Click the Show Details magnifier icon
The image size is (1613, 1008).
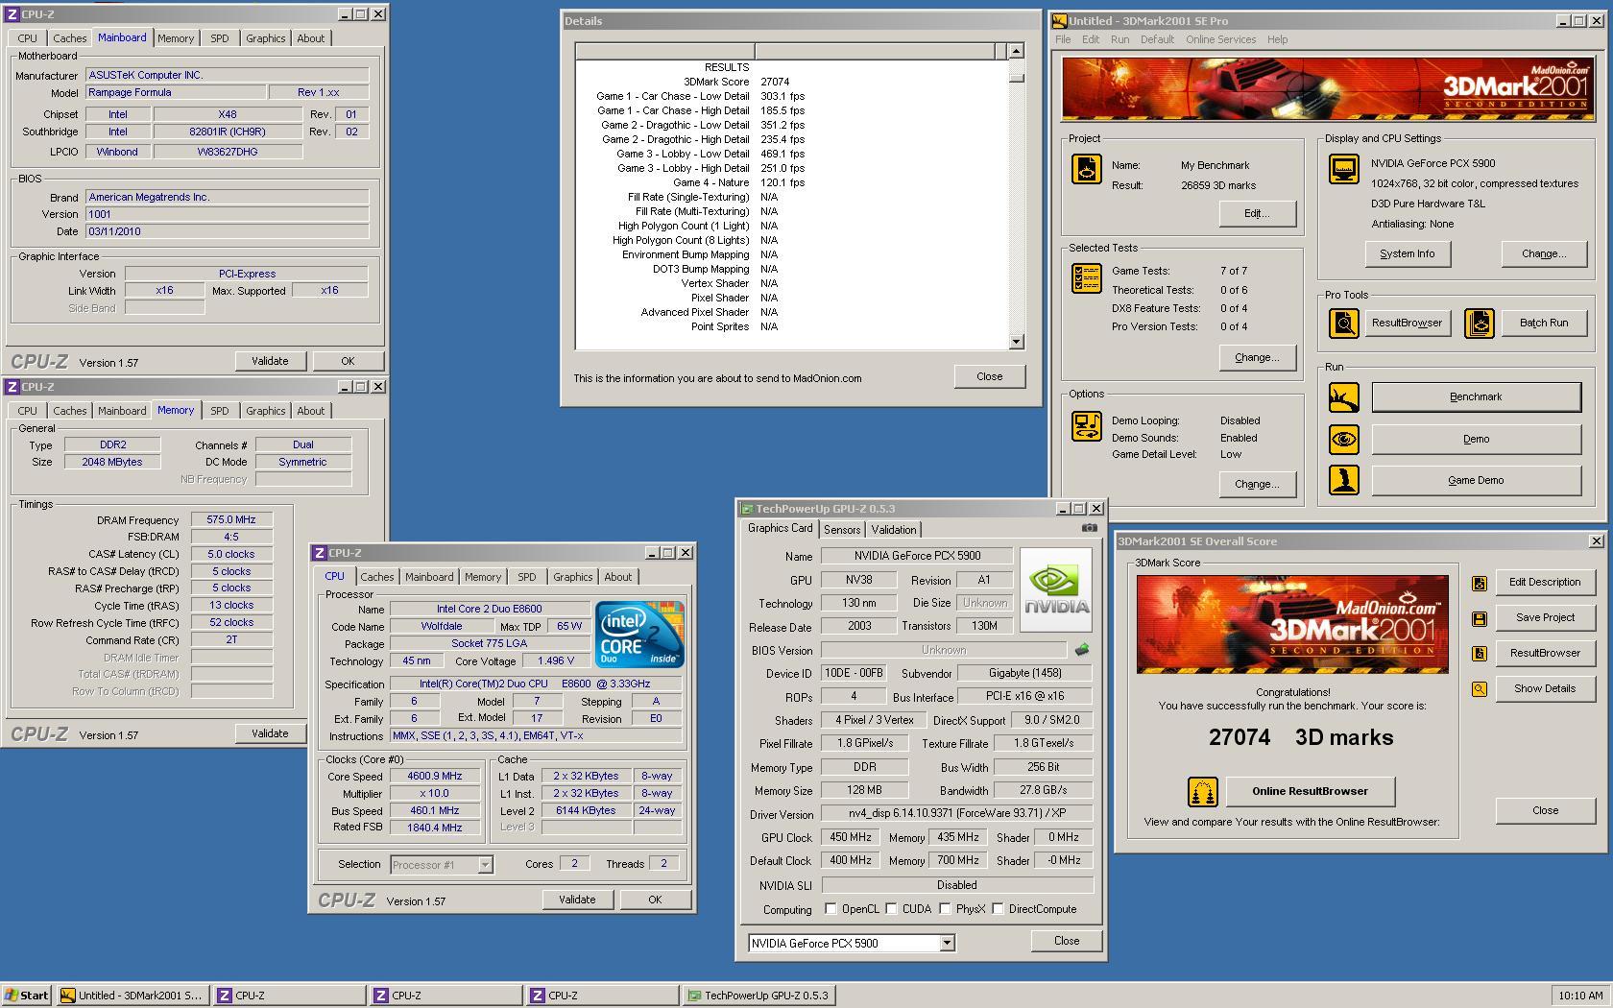pos(1479,689)
